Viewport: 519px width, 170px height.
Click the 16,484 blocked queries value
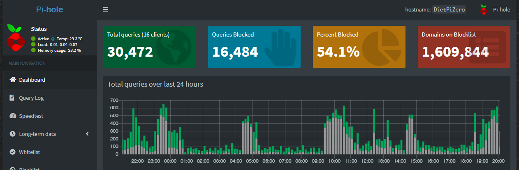[x=235, y=52]
